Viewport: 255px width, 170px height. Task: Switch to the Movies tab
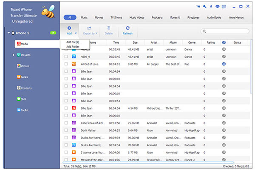pos(99,17)
